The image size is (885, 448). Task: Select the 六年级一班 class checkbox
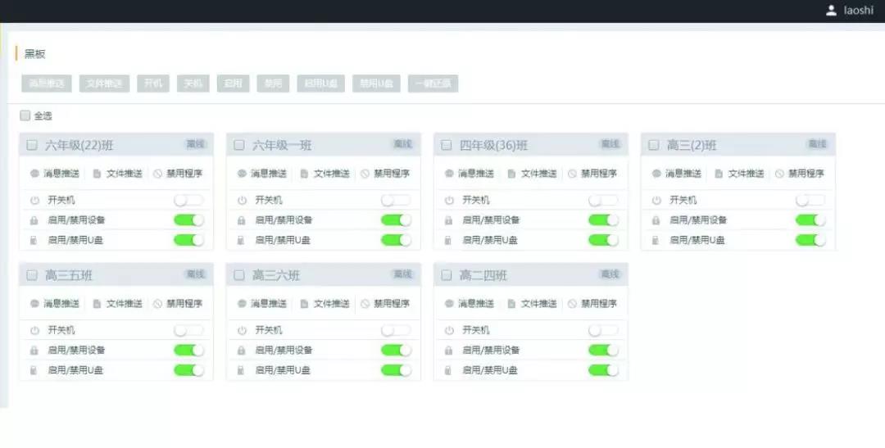coord(239,145)
